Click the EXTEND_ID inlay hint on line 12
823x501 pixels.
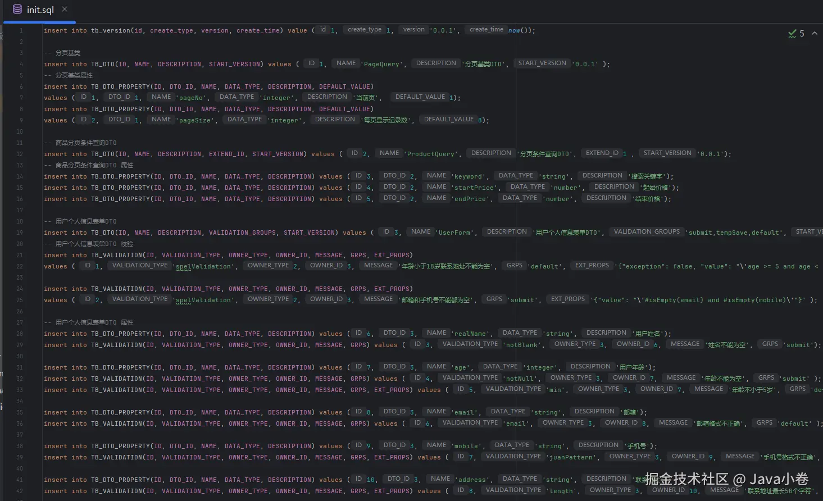click(x=602, y=153)
